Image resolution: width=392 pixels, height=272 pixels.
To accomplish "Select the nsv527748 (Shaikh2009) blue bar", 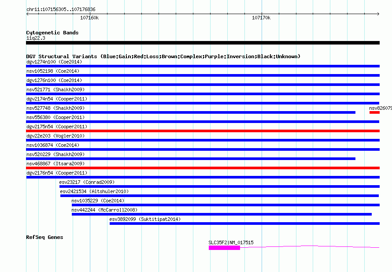I will (191, 112).
